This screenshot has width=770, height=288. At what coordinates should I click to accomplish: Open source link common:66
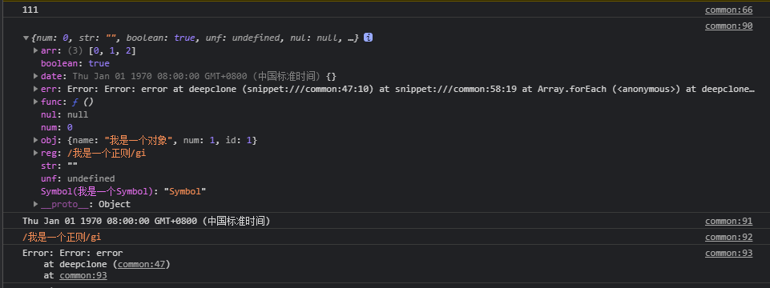tap(729, 10)
